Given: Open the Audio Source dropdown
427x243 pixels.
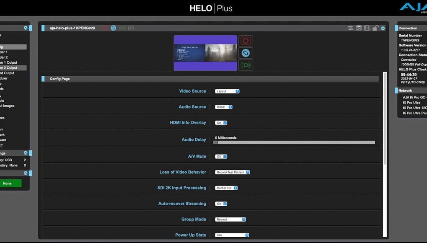Looking at the screenshot, I should (x=224, y=107).
